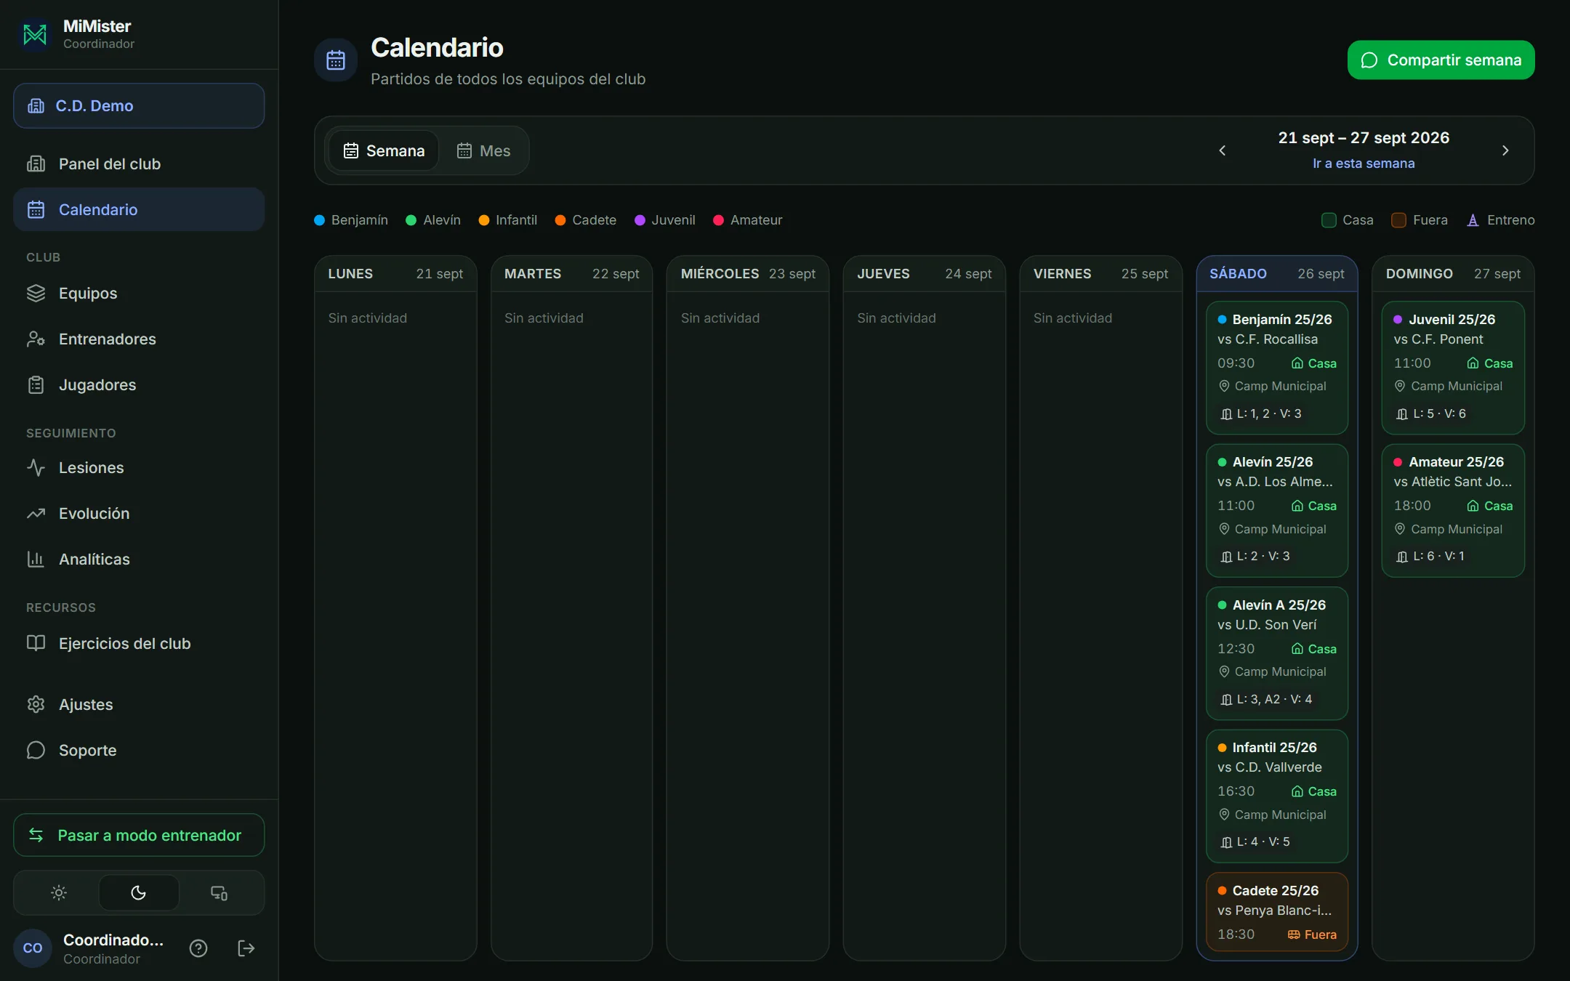Select system theme monitor icon

(x=219, y=893)
